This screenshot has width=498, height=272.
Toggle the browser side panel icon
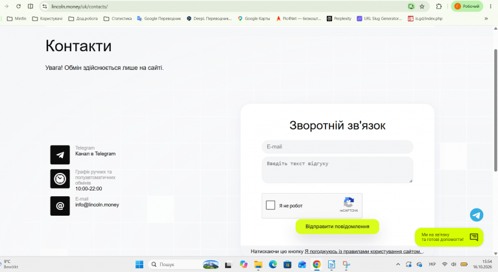[x=30, y=6]
